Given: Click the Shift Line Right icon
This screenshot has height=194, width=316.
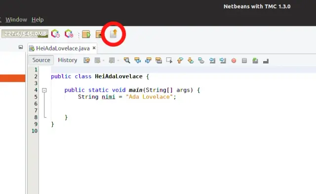Looking at the screenshot, I should pos(223,60).
